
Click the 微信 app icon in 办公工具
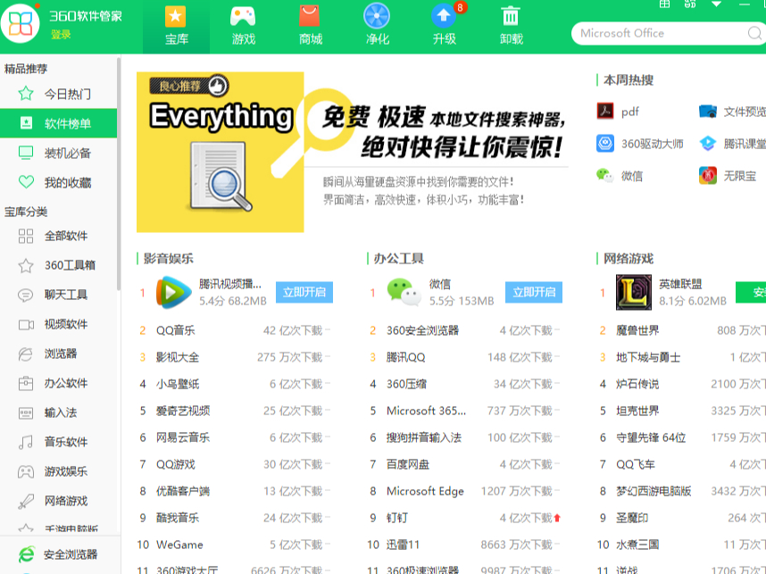click(404, 292)
